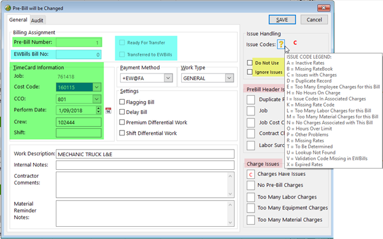Click the Internal Notes field
Image resolution: width=383 pixels, height=239 pixels.
145,165
